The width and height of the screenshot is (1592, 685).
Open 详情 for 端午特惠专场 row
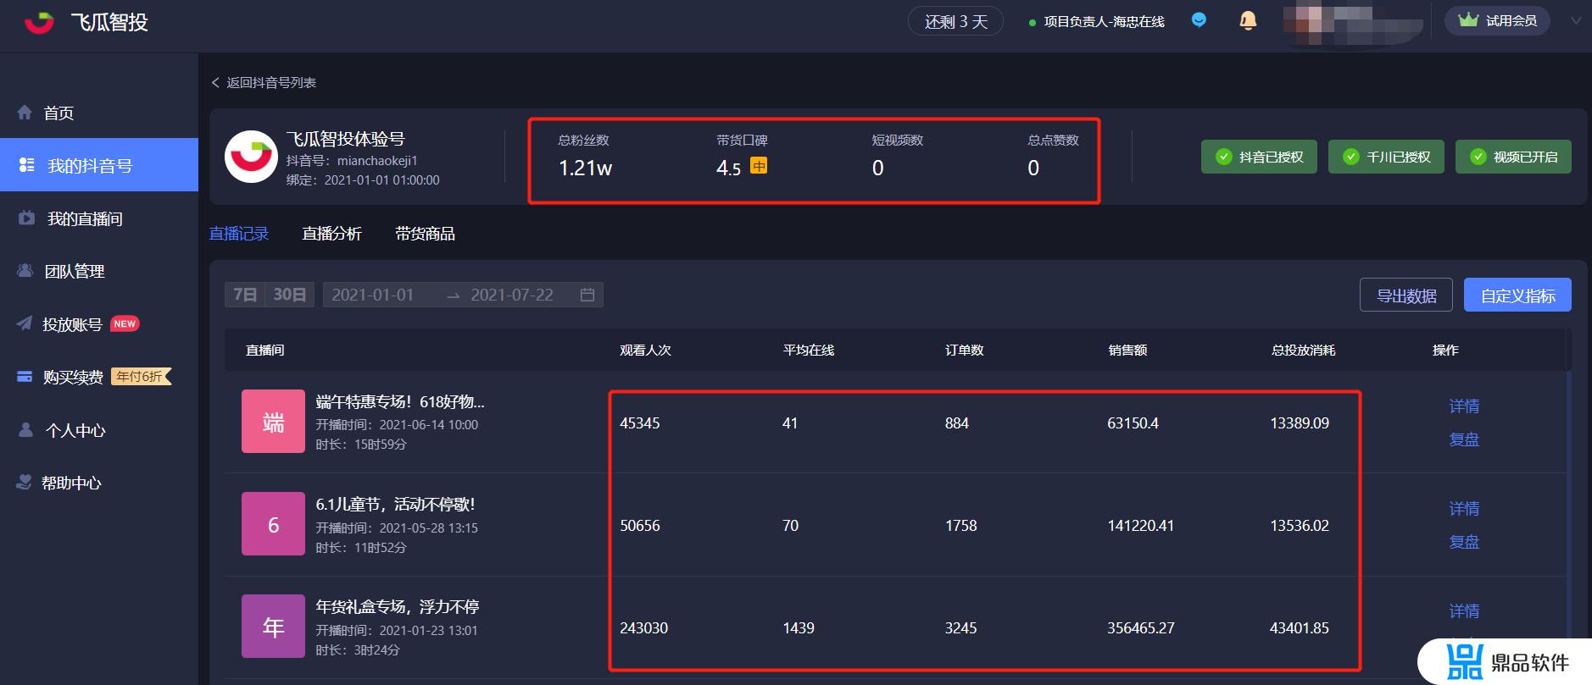[x=1464, y=406]
